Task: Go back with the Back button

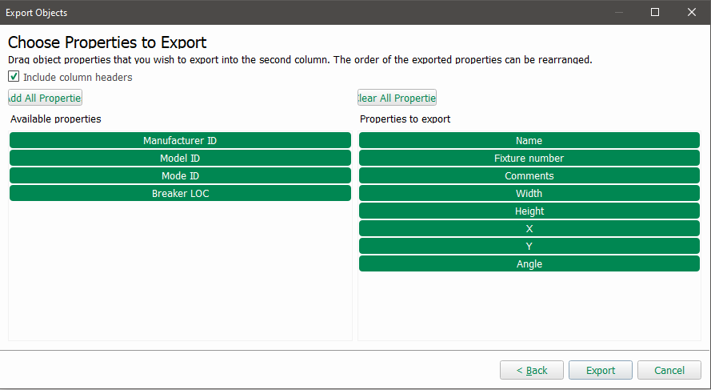Action: click(x=531, y=370)
